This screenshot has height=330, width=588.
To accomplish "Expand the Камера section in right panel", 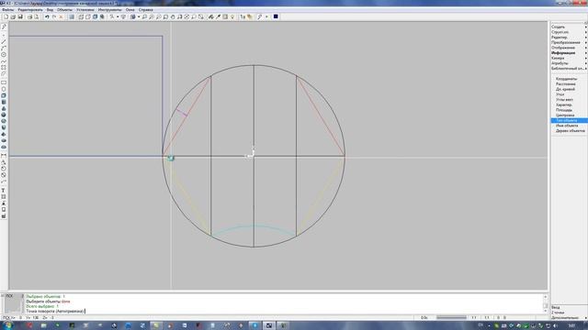I will pos(569,59).
